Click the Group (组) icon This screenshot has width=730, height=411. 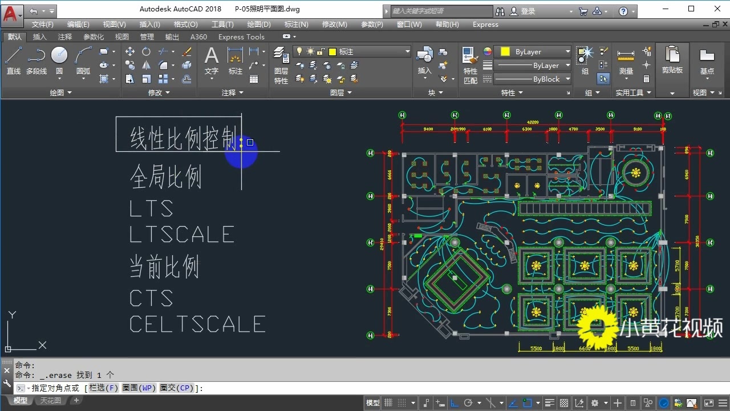585,61
